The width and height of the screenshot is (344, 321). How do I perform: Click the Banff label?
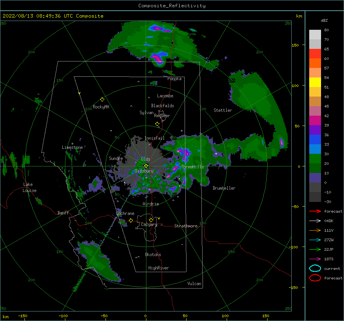tap(63, 213)
